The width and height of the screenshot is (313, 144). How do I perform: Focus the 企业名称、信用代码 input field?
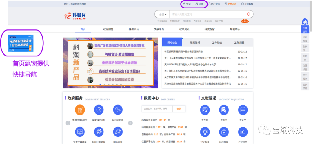tap(157, 109)
